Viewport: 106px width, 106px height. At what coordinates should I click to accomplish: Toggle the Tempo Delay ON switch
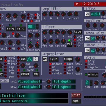[x=87, y=38]
